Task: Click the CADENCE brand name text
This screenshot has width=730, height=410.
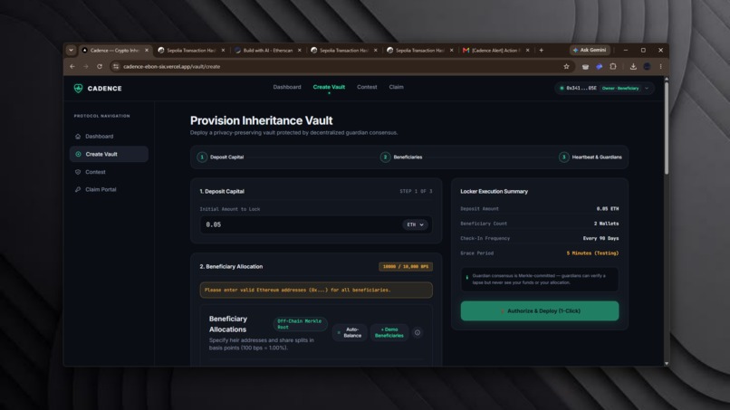Action: tap(105, 89)
